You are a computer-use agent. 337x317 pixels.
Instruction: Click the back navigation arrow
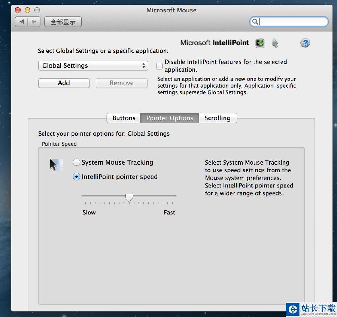(22, 22)
